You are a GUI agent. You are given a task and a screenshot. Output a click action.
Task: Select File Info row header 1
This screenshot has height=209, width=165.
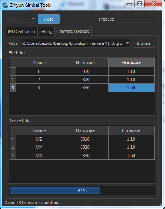(13, 71)
